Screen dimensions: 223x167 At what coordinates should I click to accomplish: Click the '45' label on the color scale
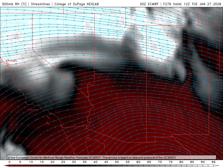pyautogui.click(x=106, y=162)
